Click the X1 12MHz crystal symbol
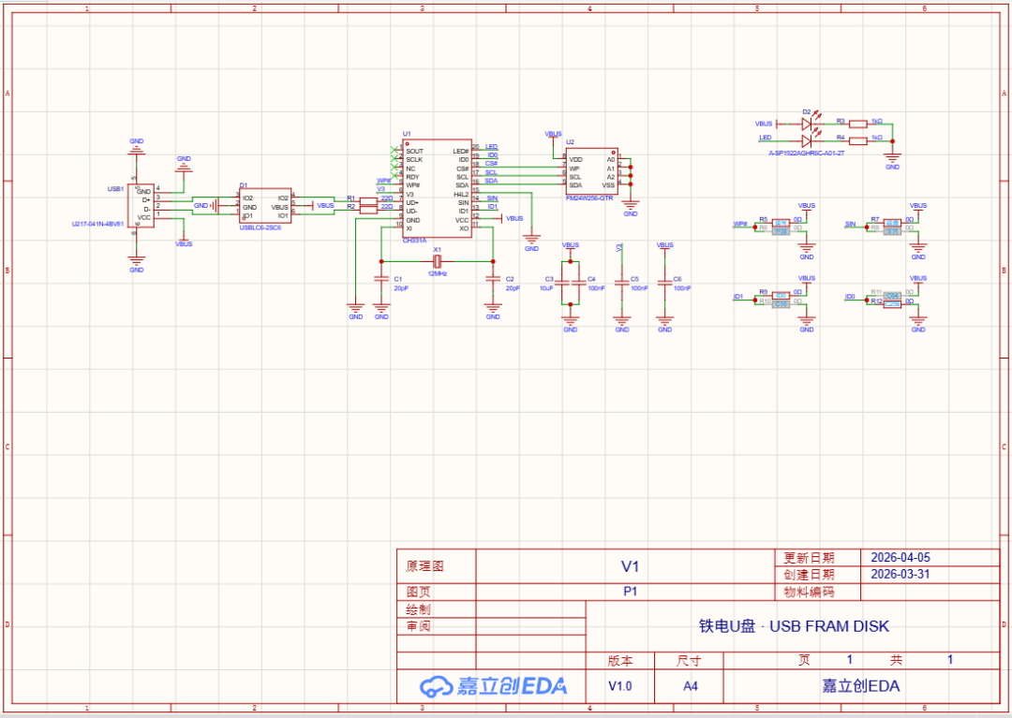This screenshot has height=718, width=1012. (437, 261)
